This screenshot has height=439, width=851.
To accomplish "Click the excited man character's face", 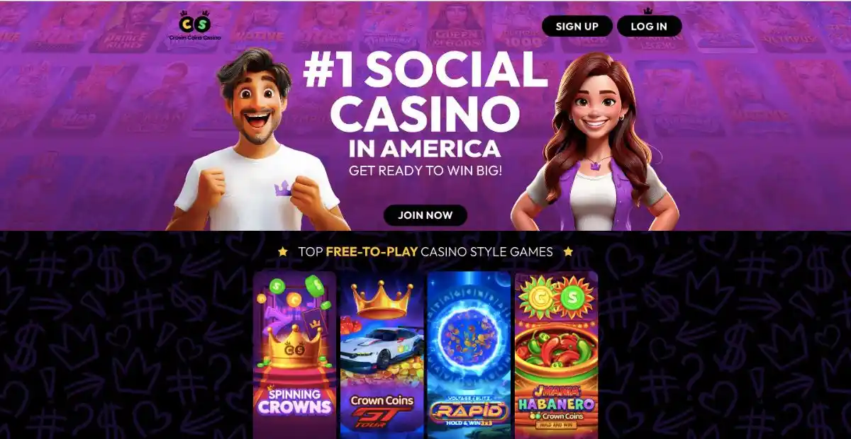I will 258,99.
